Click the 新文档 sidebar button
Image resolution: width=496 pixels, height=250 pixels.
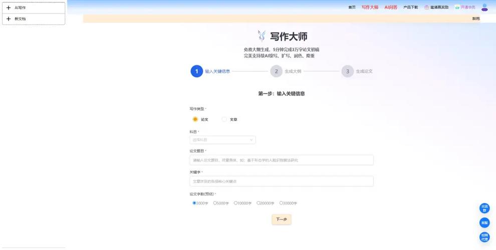point(34,19)
